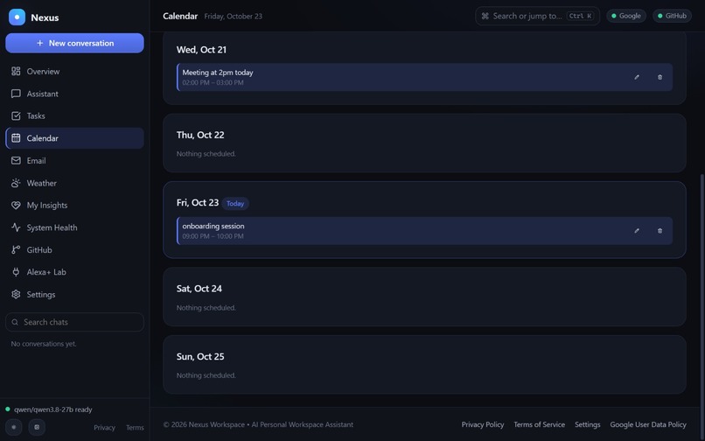The width and height of the screenshot is (705, 441).
Task: Click the 'Meeting at 2pm today' title
Action: [x=218, y=73]
